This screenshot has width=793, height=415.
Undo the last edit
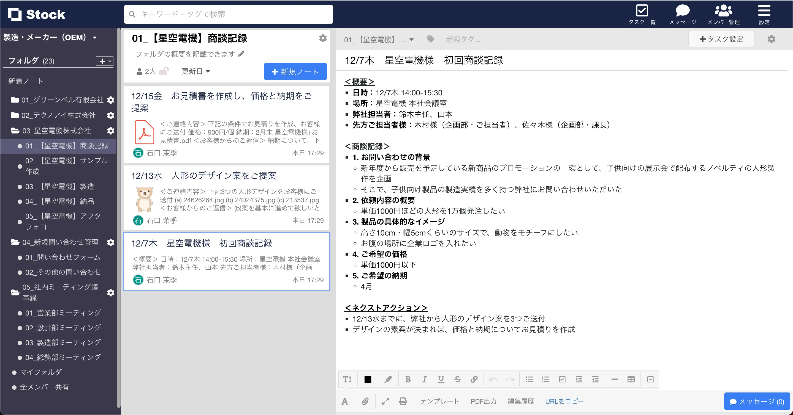coord(493,379)
